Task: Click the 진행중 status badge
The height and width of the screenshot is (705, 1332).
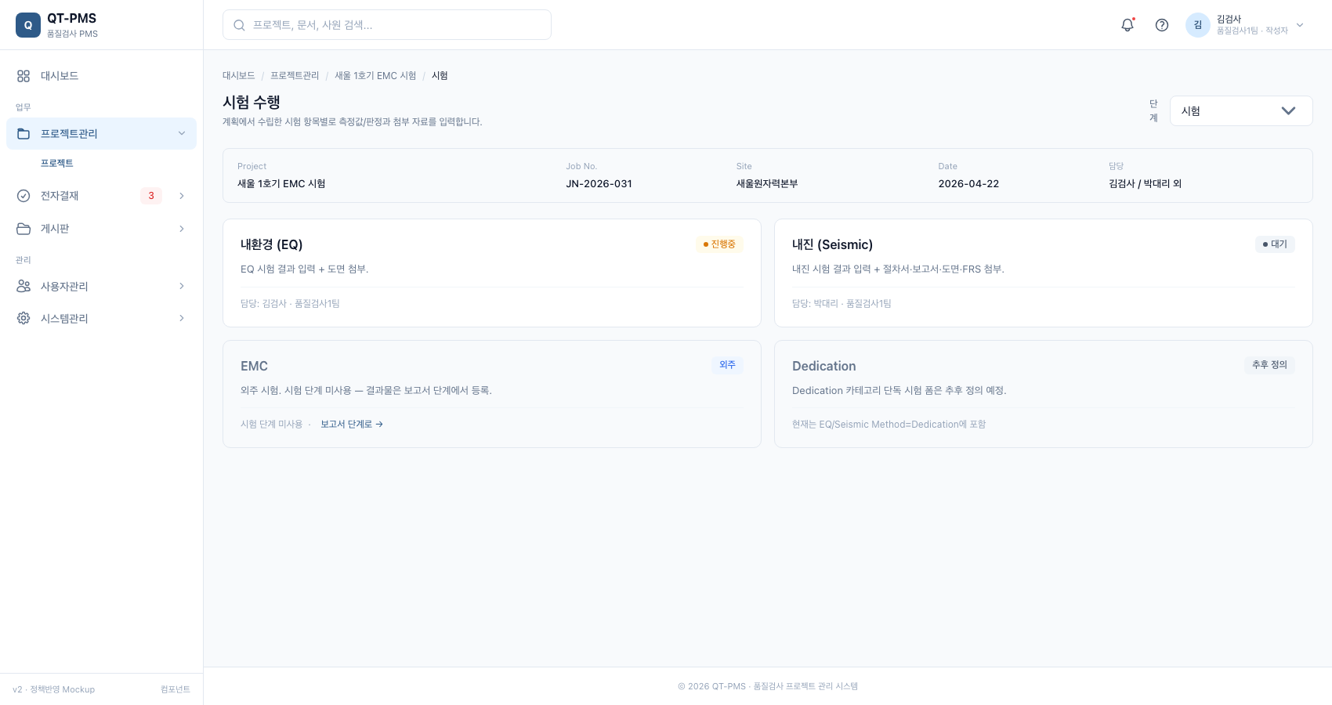Action: click(719, 244)
